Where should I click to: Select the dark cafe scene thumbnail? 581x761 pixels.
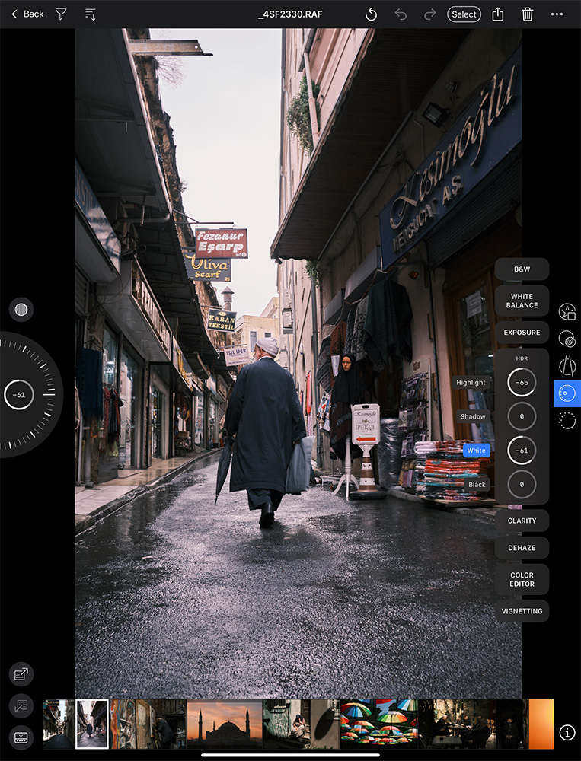pyautogui.click(x=457, y=724)
